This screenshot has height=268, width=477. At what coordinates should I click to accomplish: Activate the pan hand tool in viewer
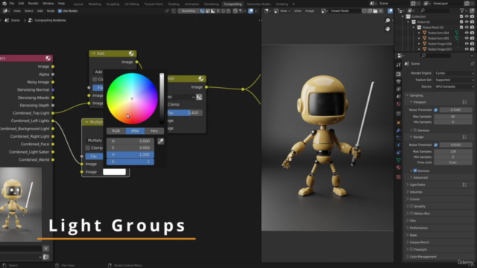click(x=388, y=29)
